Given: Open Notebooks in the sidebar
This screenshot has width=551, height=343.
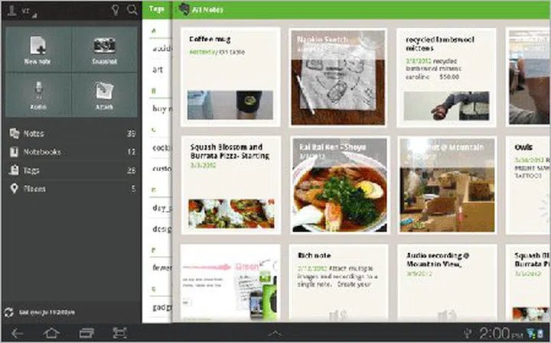Looking at the screenshot, I should 42,152.
